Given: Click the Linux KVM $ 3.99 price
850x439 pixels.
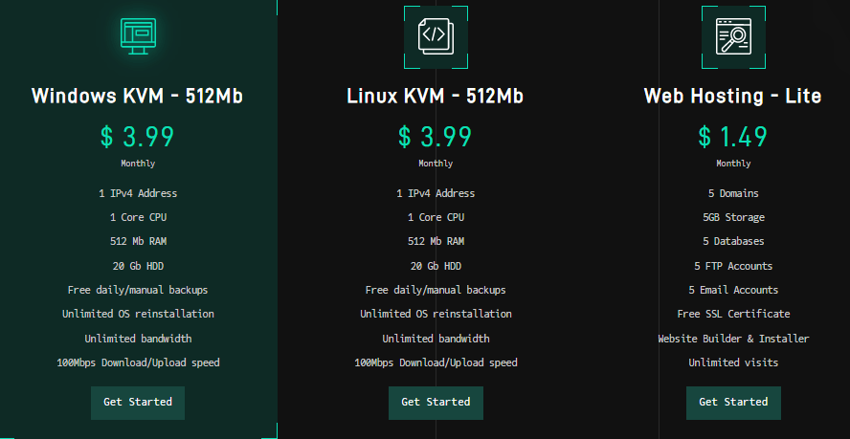Looking at the screenshot, I should (436, 137).
